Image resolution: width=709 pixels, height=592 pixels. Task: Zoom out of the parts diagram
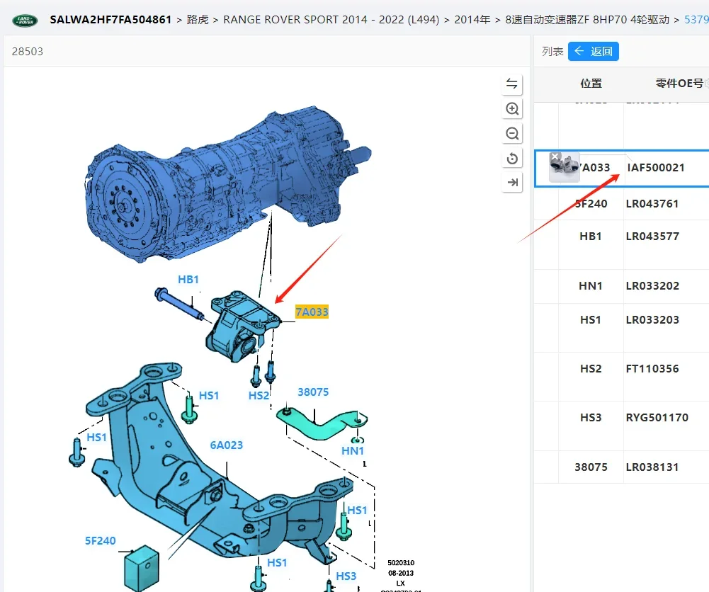pyautogui.click(x=512, y=133)
